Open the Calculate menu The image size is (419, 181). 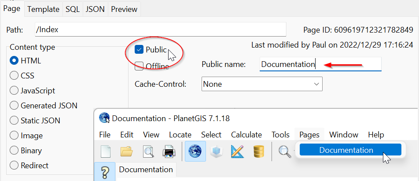[246, 135]
